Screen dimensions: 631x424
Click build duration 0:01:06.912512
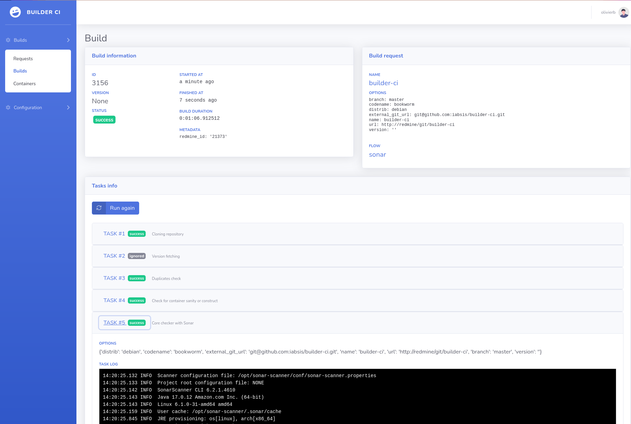[199, 118]
